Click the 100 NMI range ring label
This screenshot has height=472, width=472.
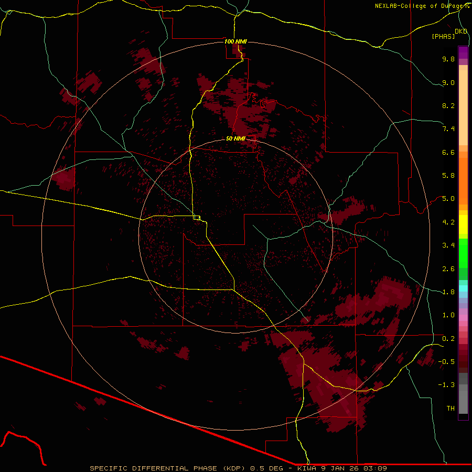tap(235, 41)
